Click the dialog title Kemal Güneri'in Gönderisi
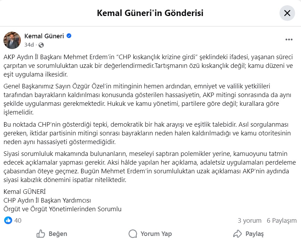The height and width of the screenshot is (245, 301). [150, 13]
